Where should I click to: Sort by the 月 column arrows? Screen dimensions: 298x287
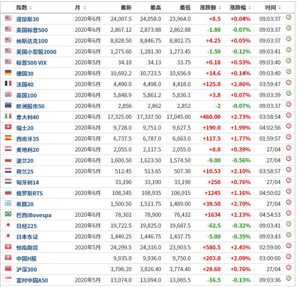(x=84, y=8)
